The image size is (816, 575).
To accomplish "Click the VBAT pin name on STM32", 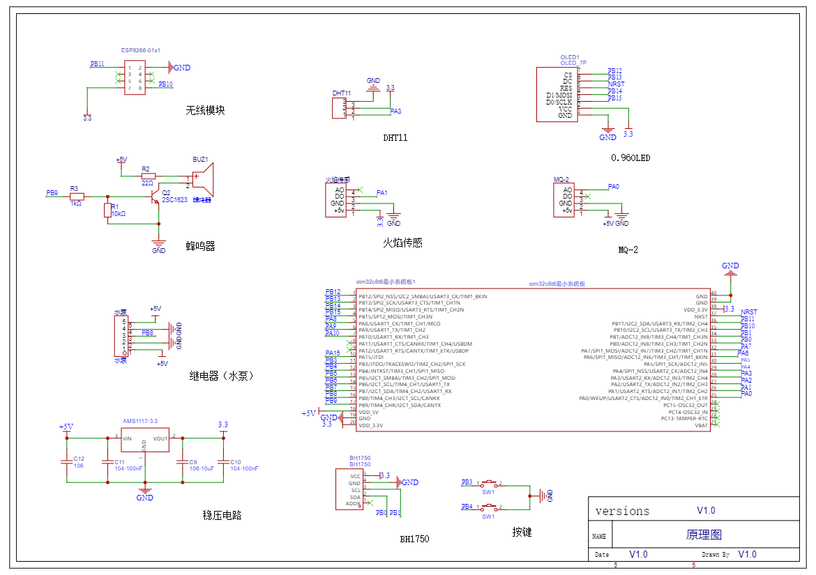I will (701, 425).
